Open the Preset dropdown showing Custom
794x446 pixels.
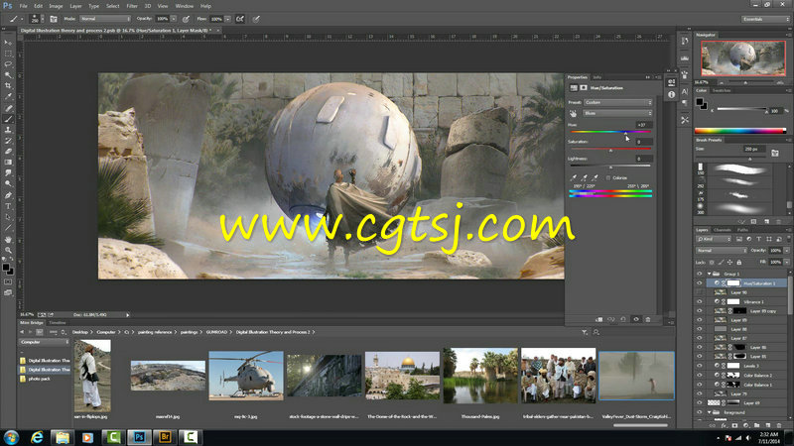tap(618, 102)
